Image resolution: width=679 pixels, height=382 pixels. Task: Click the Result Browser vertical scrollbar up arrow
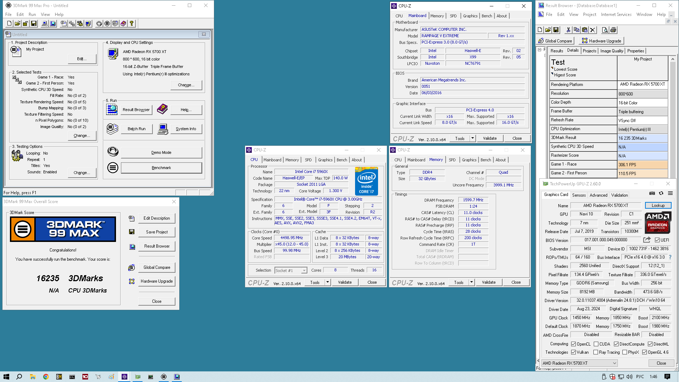(673, 59)
